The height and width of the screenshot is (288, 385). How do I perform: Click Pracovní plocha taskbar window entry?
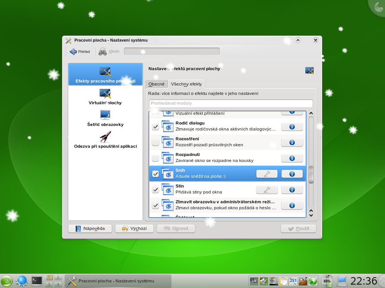[118, 281]
